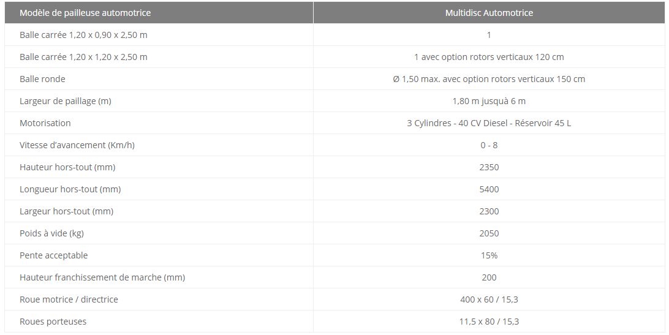Click the 'Pente acceptable' row label

tap(54, 255)
